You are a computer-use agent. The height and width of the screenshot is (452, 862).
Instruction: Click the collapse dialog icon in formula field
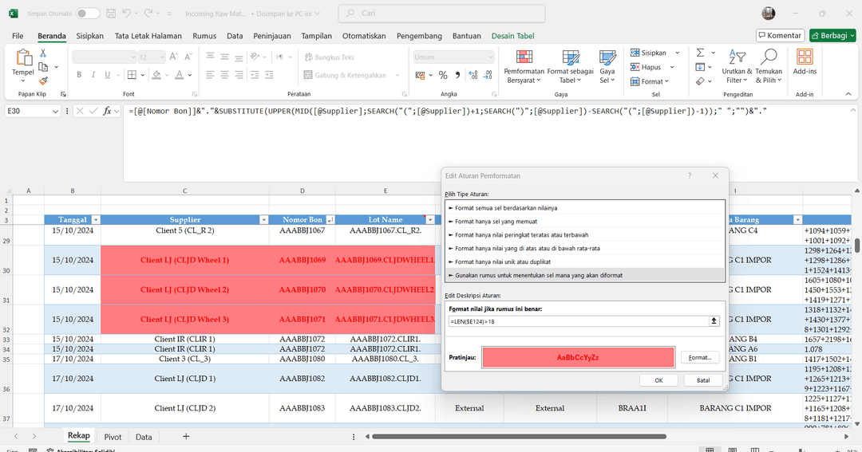pyautogui.click(x=714, y=320)
